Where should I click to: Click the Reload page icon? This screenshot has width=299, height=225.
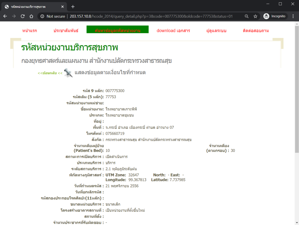22,16
